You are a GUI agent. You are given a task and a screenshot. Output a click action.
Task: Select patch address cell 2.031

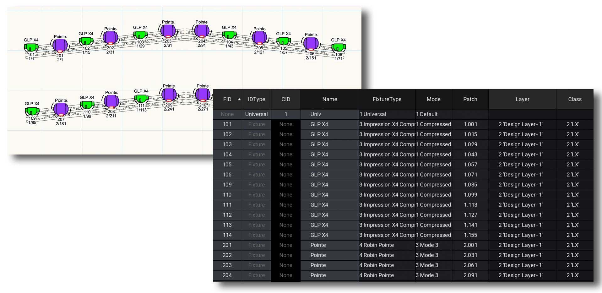click(470, 255)
